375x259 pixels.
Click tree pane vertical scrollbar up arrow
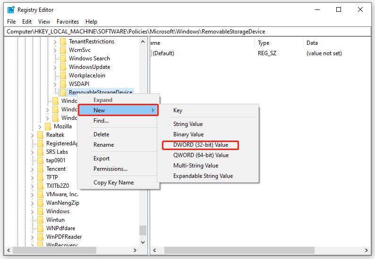143,42
